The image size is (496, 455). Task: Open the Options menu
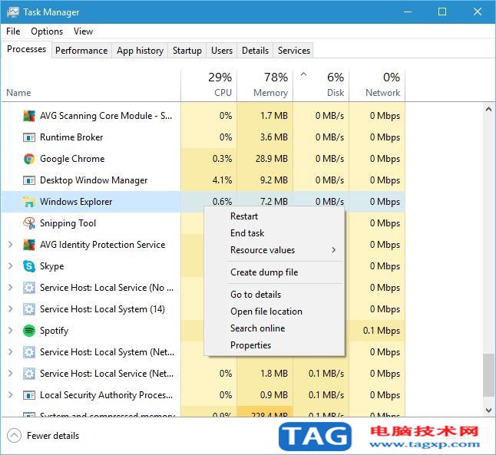tap(47, 31)
